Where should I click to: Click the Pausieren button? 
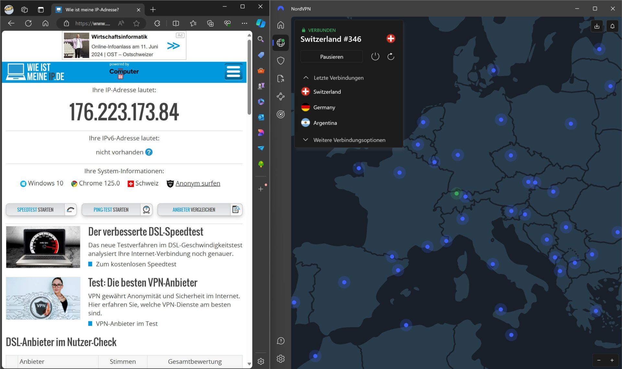331,57
